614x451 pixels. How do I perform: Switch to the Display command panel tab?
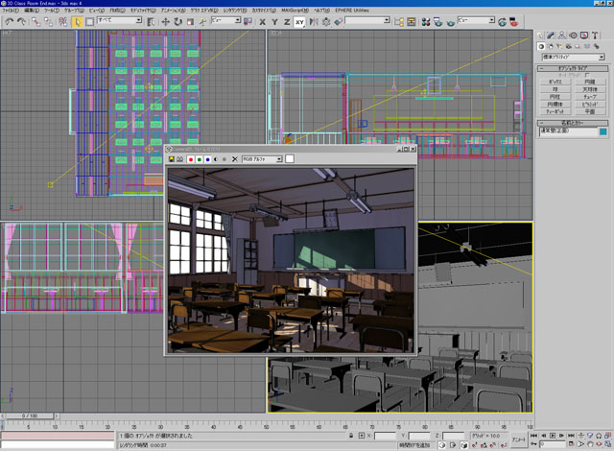tap(584, 36)
